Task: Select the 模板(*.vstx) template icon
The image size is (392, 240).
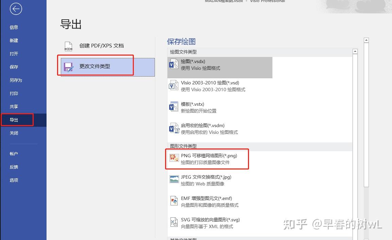Action: coord(174,106)
